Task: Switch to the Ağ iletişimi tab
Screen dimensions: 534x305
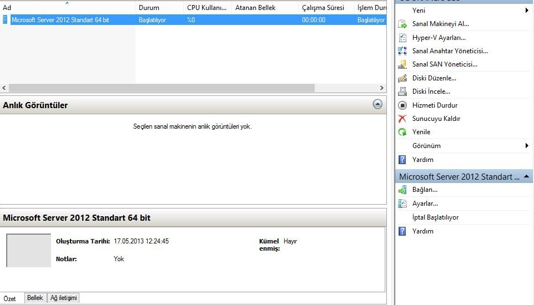Action: pyautogui.click(x=63, y=298)
